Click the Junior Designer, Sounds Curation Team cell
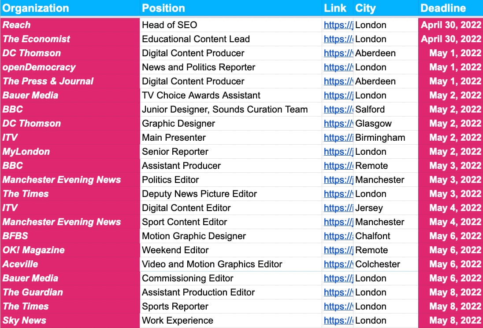Image resolution: width=483 pixels, height=328 pixels. (x=225, y=109)
